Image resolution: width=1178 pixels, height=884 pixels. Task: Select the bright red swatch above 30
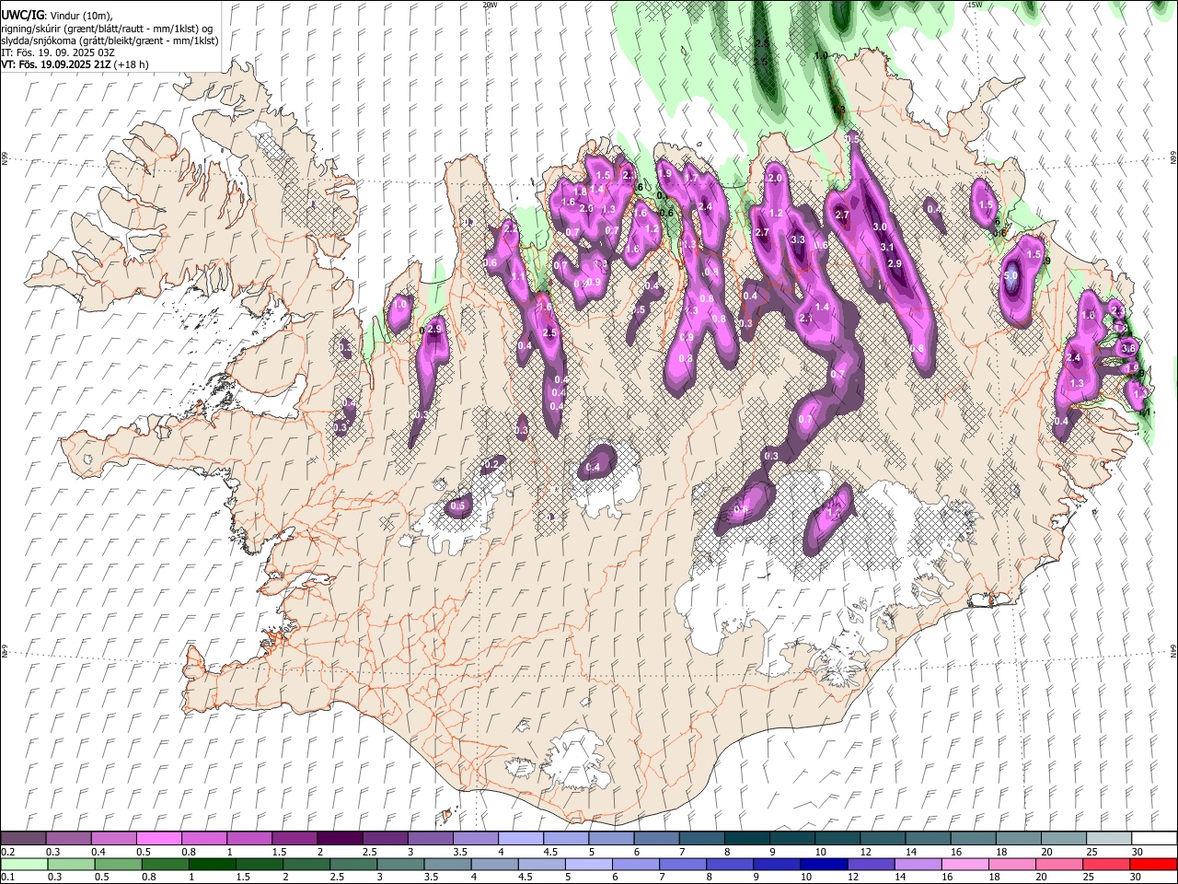[x=1152, y=864]
